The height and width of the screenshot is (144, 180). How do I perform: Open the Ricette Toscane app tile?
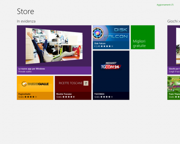73,88
